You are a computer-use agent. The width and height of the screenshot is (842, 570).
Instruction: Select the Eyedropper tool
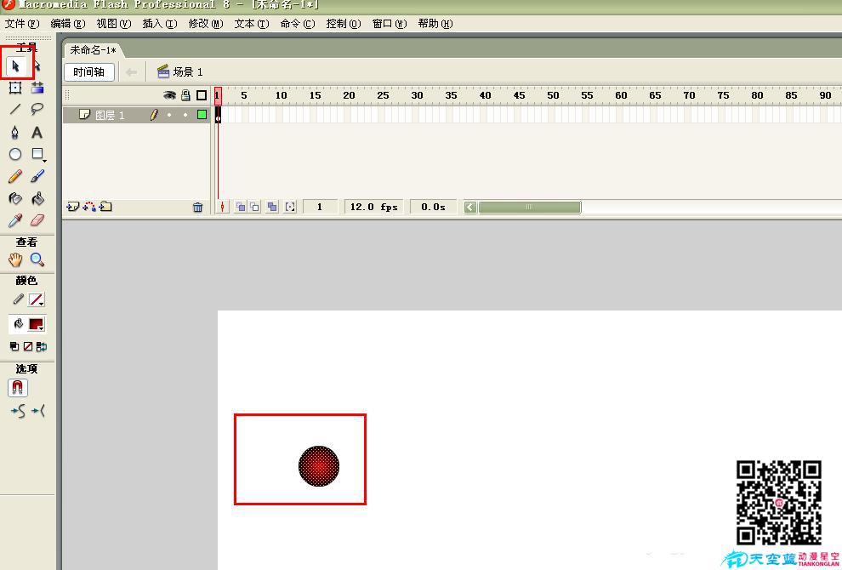pos(15,220)
